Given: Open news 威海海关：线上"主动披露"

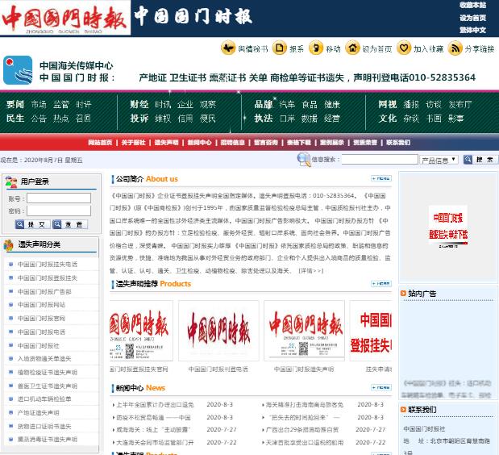Looking at the screenshot, I should click(153, 429).
